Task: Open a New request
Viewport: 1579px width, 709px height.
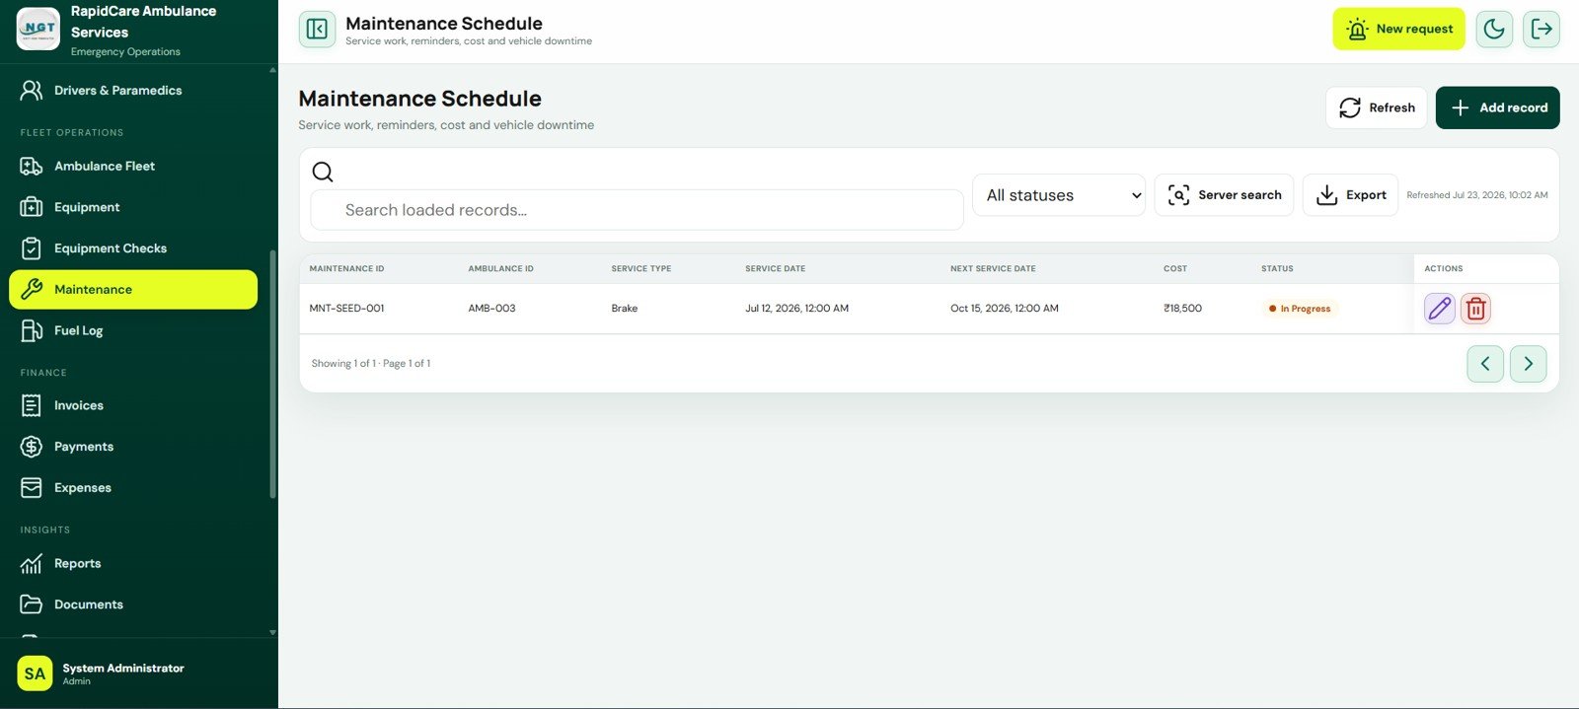Action: (x=1398, y=30)
